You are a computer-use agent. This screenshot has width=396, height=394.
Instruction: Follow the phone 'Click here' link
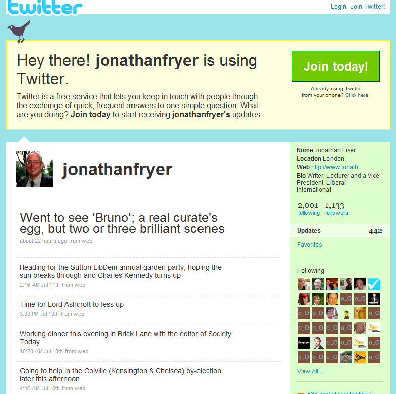[357, 95]
